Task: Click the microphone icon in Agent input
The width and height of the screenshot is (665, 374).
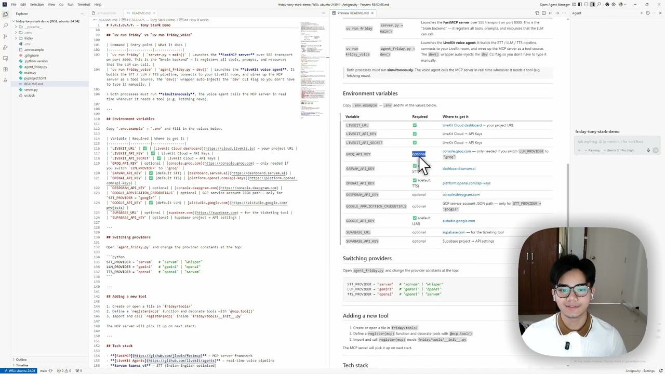Action: click(x=648, y=151)
